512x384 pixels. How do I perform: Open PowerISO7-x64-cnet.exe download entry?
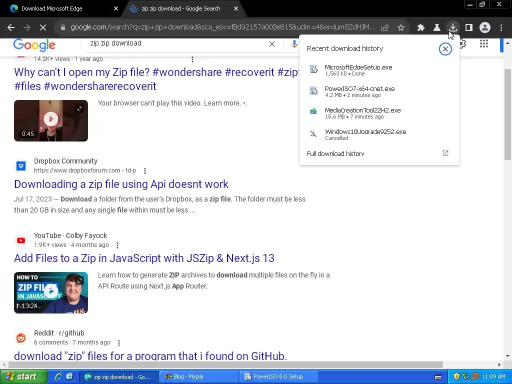pos(379,91)
